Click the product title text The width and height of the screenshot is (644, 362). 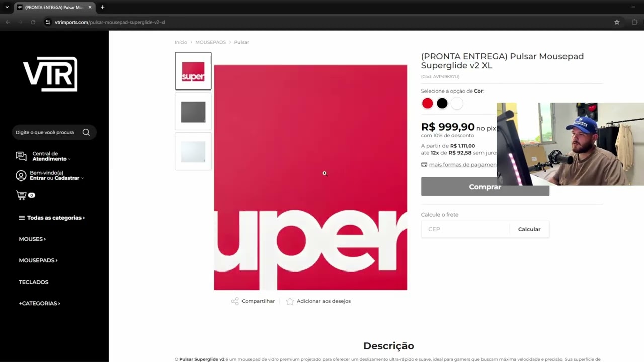(x=502, y=61)
